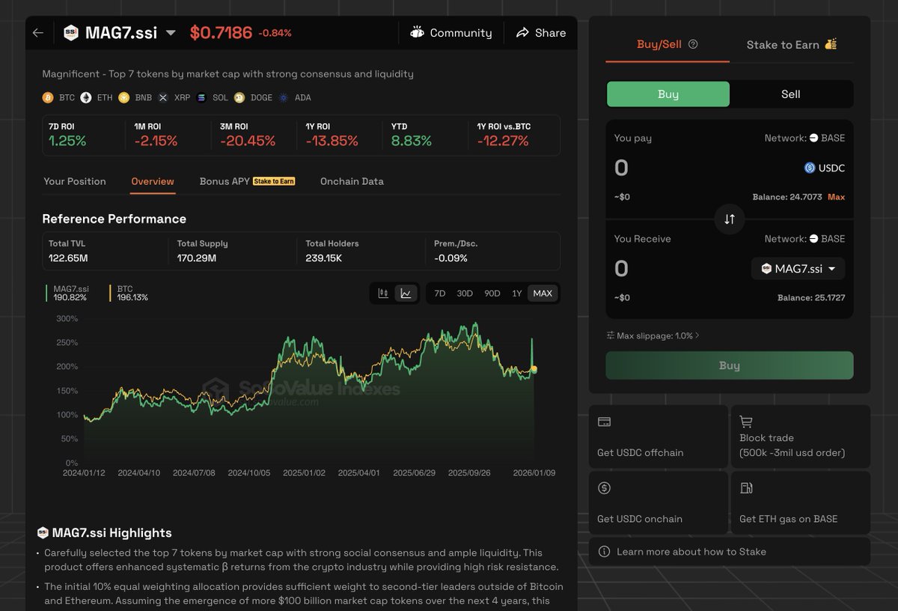Select the Overview tab

[x=153, y=181]
